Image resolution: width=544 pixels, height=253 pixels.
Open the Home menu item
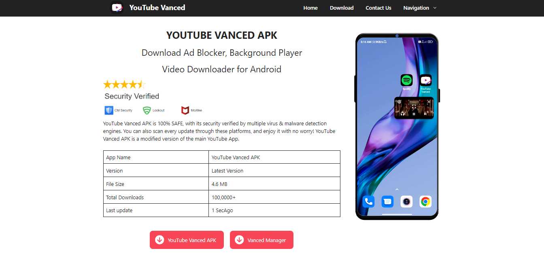tap(310, 8)
